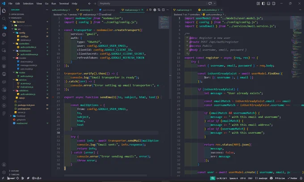The width and height of the screenshot is (304, 182).
Task: Open the Search view in activity bar
Action: (x=4, y=19)
